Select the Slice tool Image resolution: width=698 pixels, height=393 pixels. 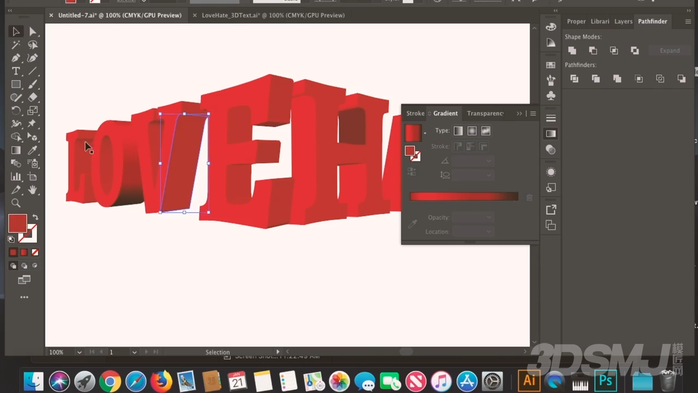click(x=16, y=190)
